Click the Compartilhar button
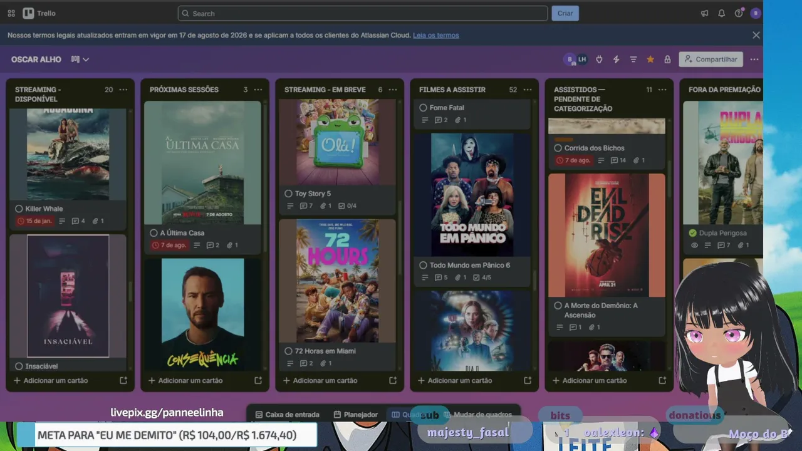This screenshot has width=802, height=451. (711, 60)
